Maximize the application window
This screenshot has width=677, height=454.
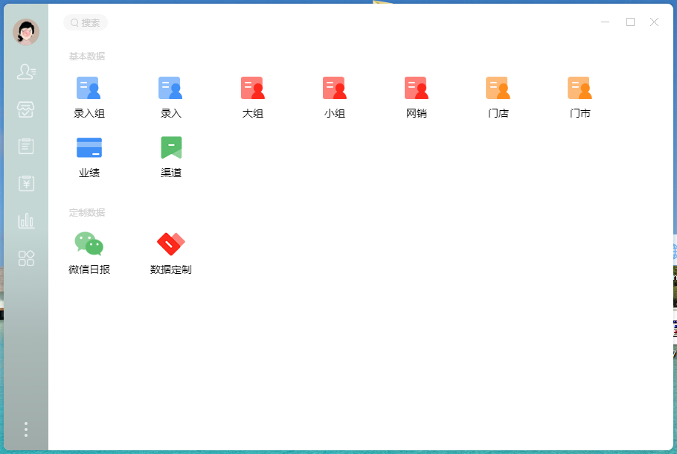[630, 22]
